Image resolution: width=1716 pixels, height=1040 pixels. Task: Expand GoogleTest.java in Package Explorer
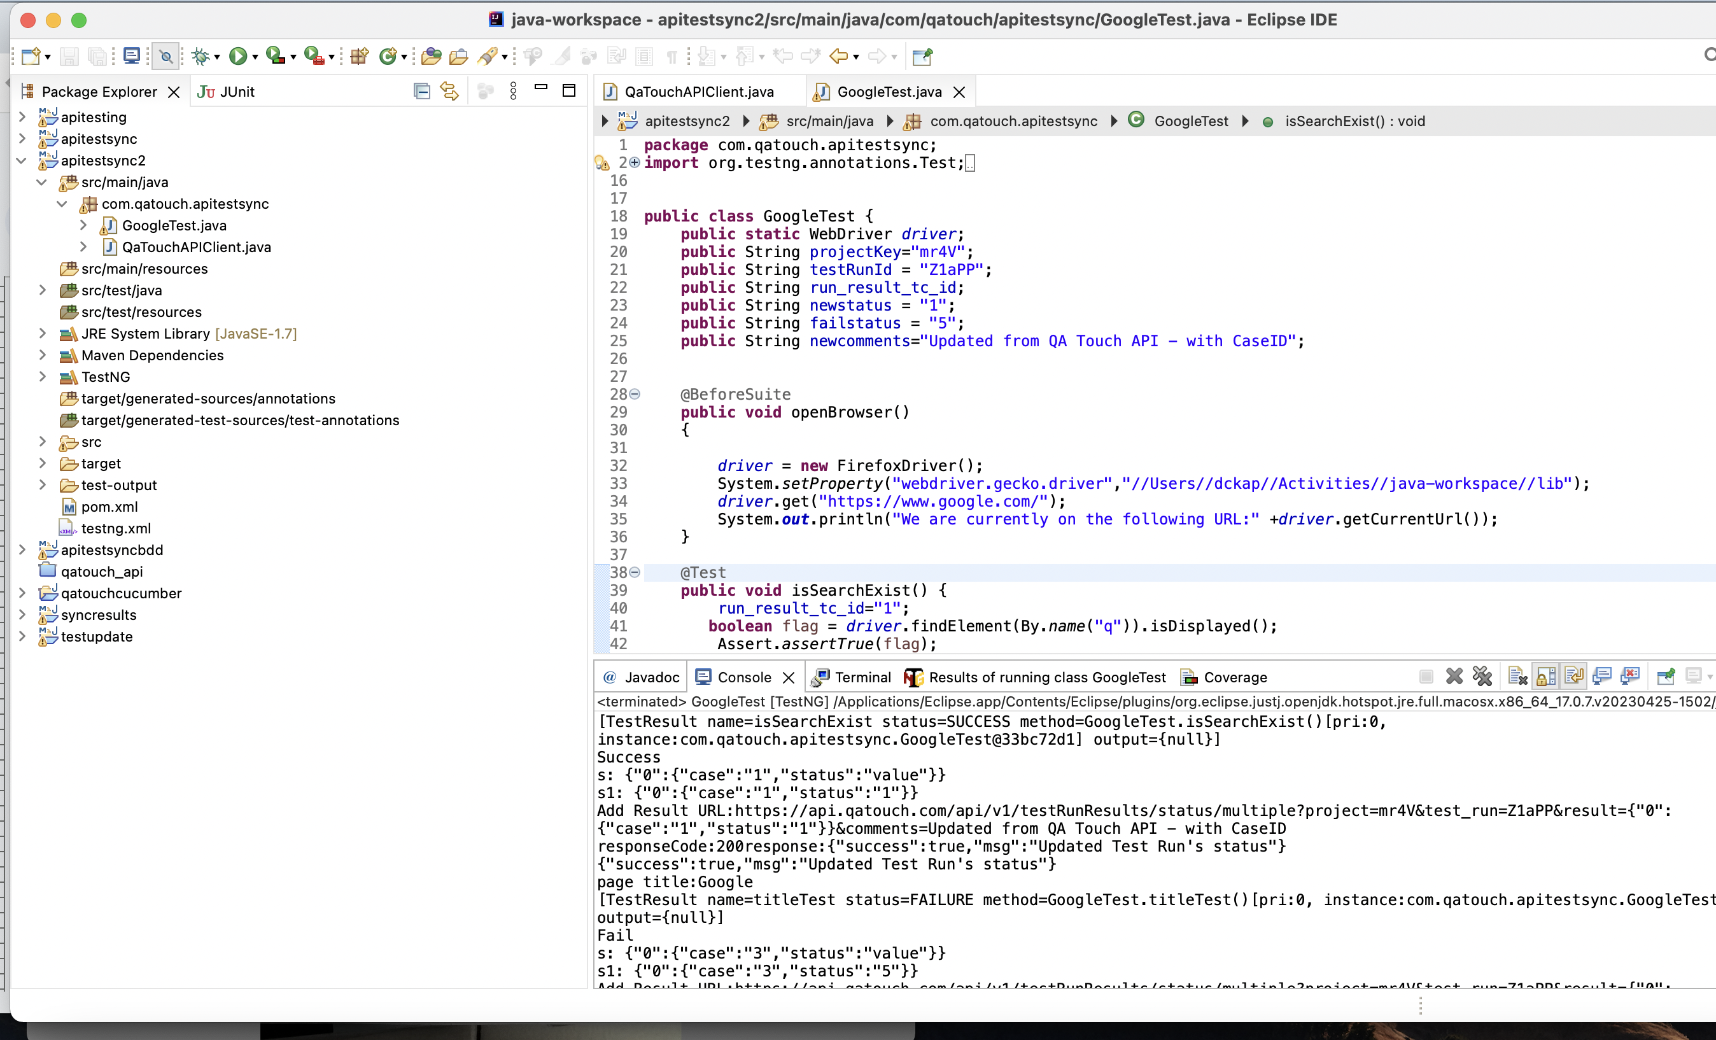[83, 225]
